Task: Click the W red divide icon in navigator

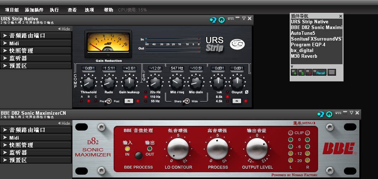Action: pyautogui.click(x=308, y=72)
